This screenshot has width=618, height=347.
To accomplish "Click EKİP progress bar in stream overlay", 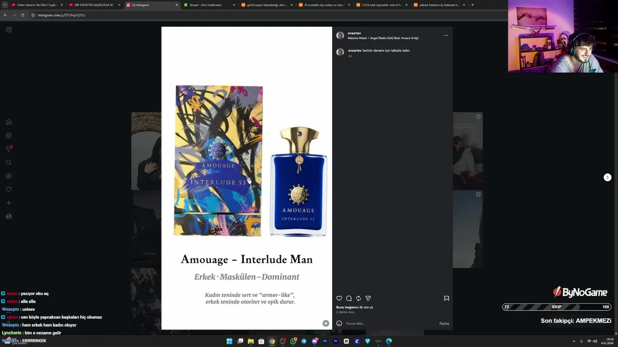I will tap(557, 307).
